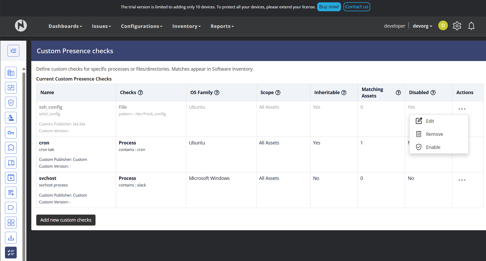Image resolution: width=486 pixels, height=261 pixels.
Task: Click Add new custom checks button
Action: pos(66,220)
